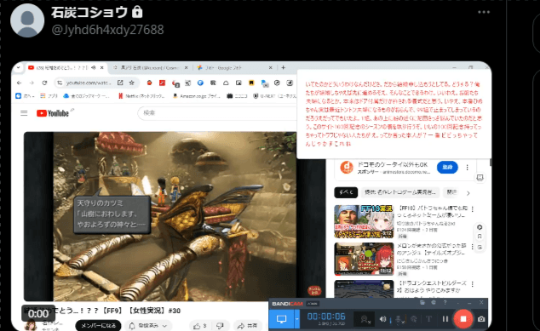Play the FF9 video in the player
The image size is (540, 331).
point(175,216)
